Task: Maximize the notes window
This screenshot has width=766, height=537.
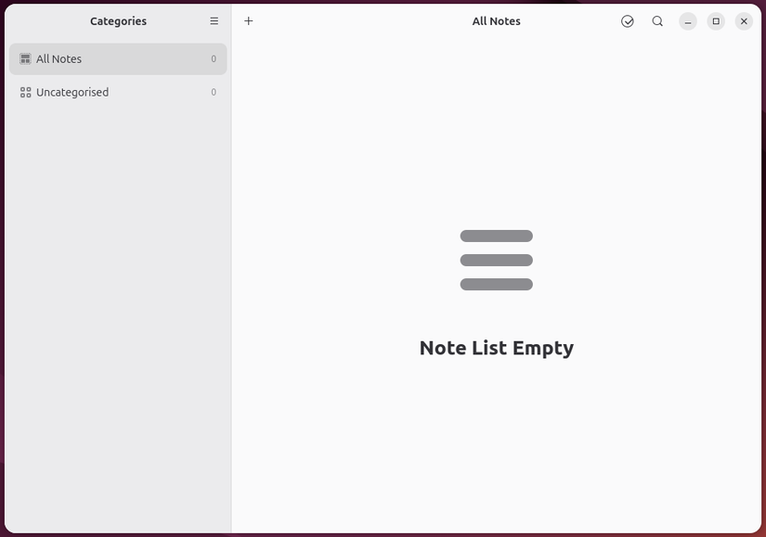Action: coord(716,21)
